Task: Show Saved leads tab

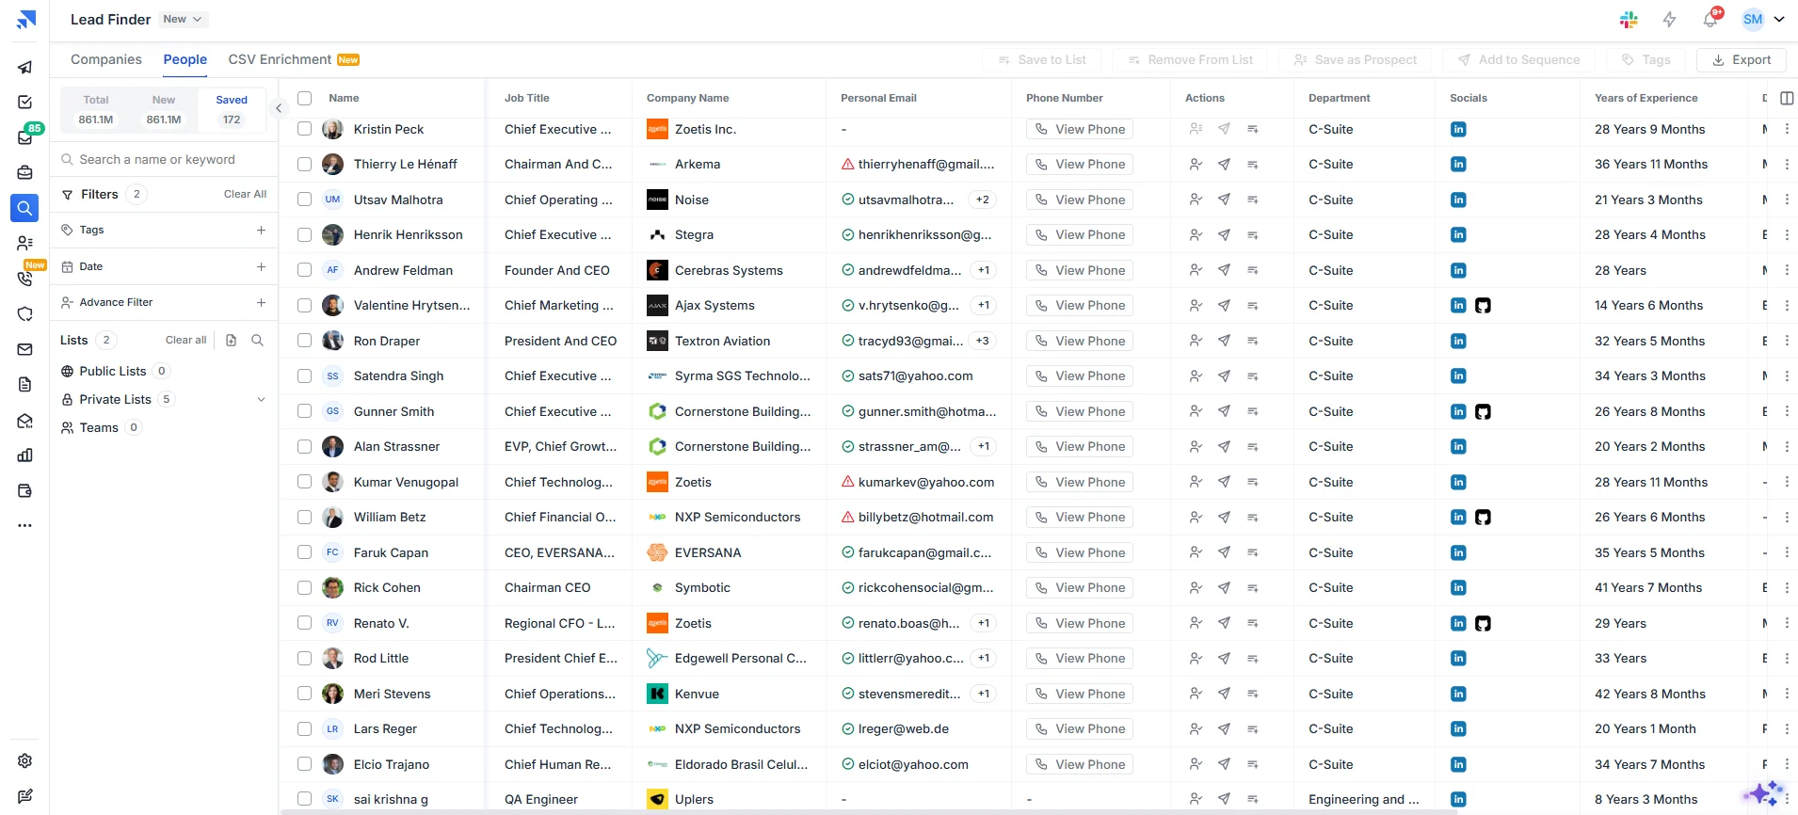Action: [232, 109]
